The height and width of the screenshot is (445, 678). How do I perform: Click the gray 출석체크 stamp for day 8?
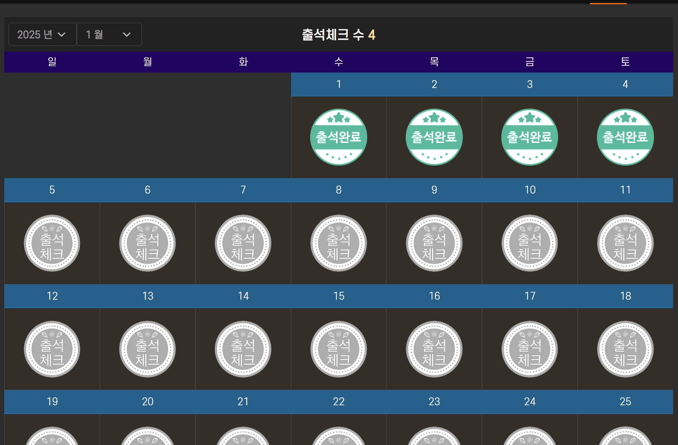[x=339, y=243]
